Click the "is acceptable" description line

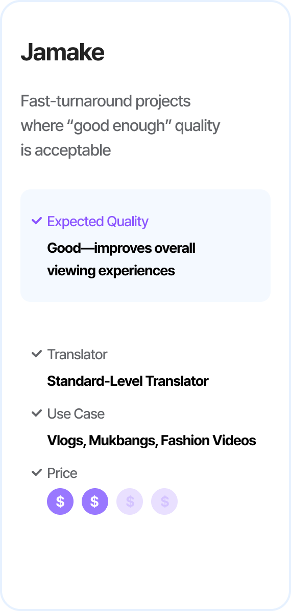click(66, 150)
